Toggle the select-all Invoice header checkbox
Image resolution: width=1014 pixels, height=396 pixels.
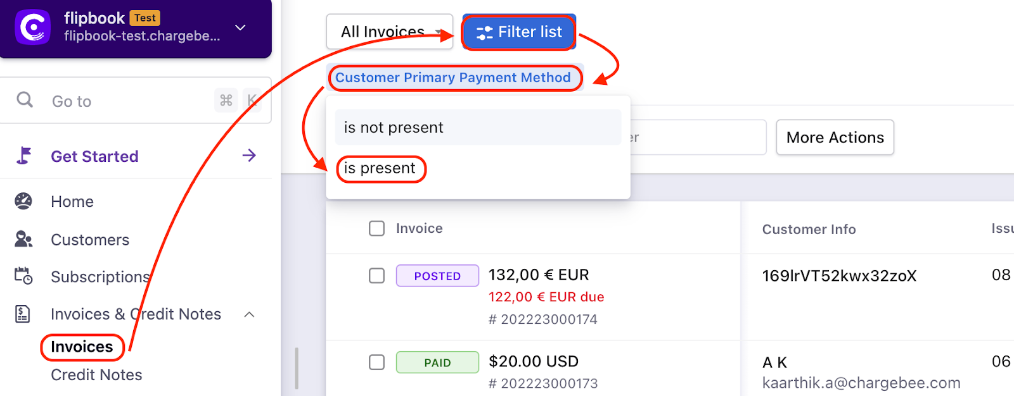click(376, 228)
